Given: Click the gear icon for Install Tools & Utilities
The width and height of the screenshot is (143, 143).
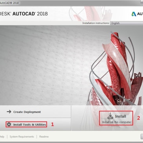Looking at the screenshot, I should click(x=9, y=124).
